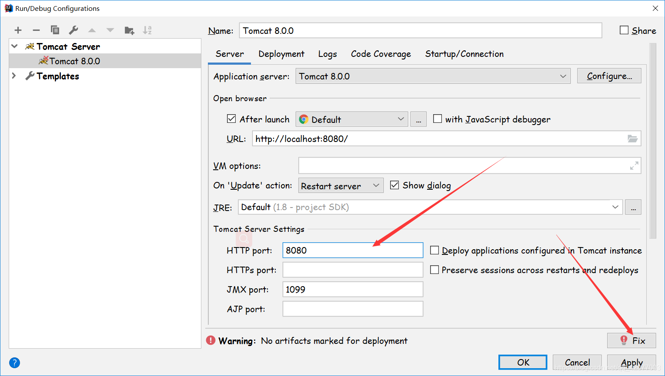
Task: Enable with JavaScript debugger
Action: 438,119
